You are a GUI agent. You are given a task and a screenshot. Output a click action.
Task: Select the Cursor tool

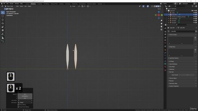(3, 16)
